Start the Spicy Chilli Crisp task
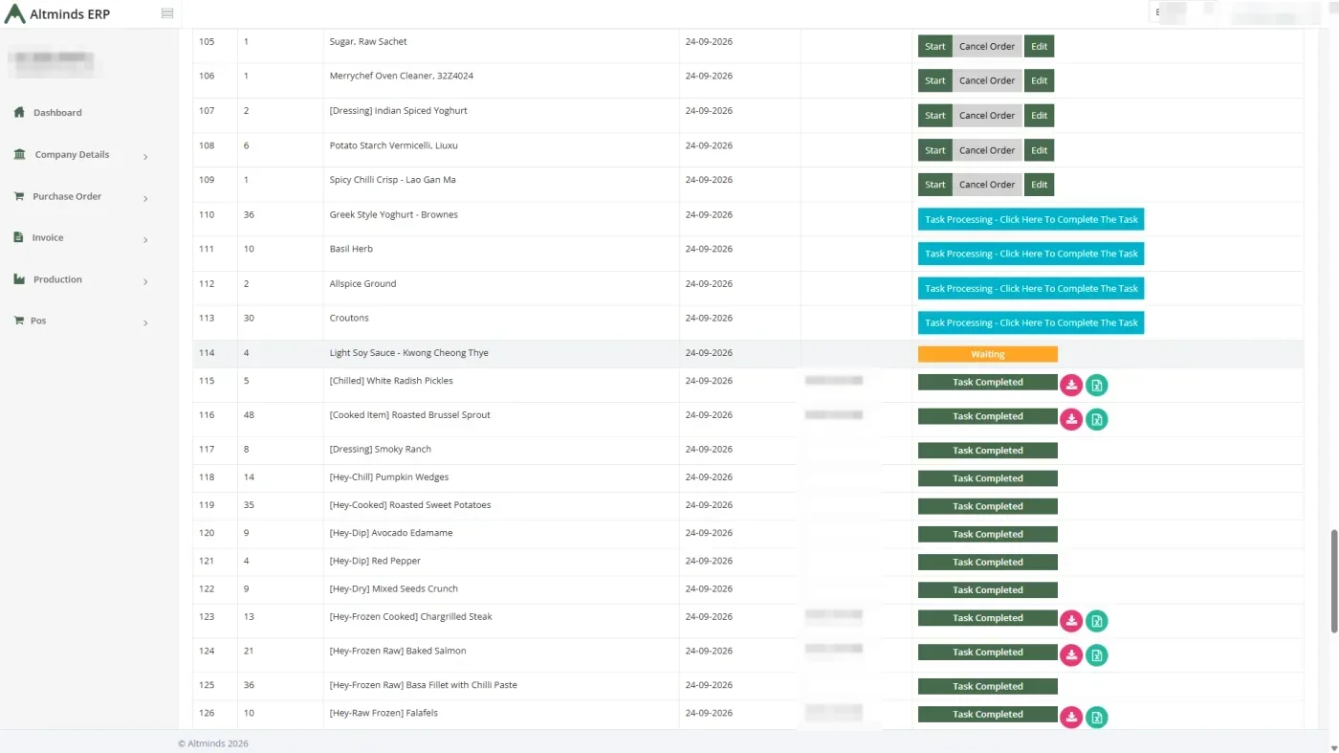 coord(935,185)
